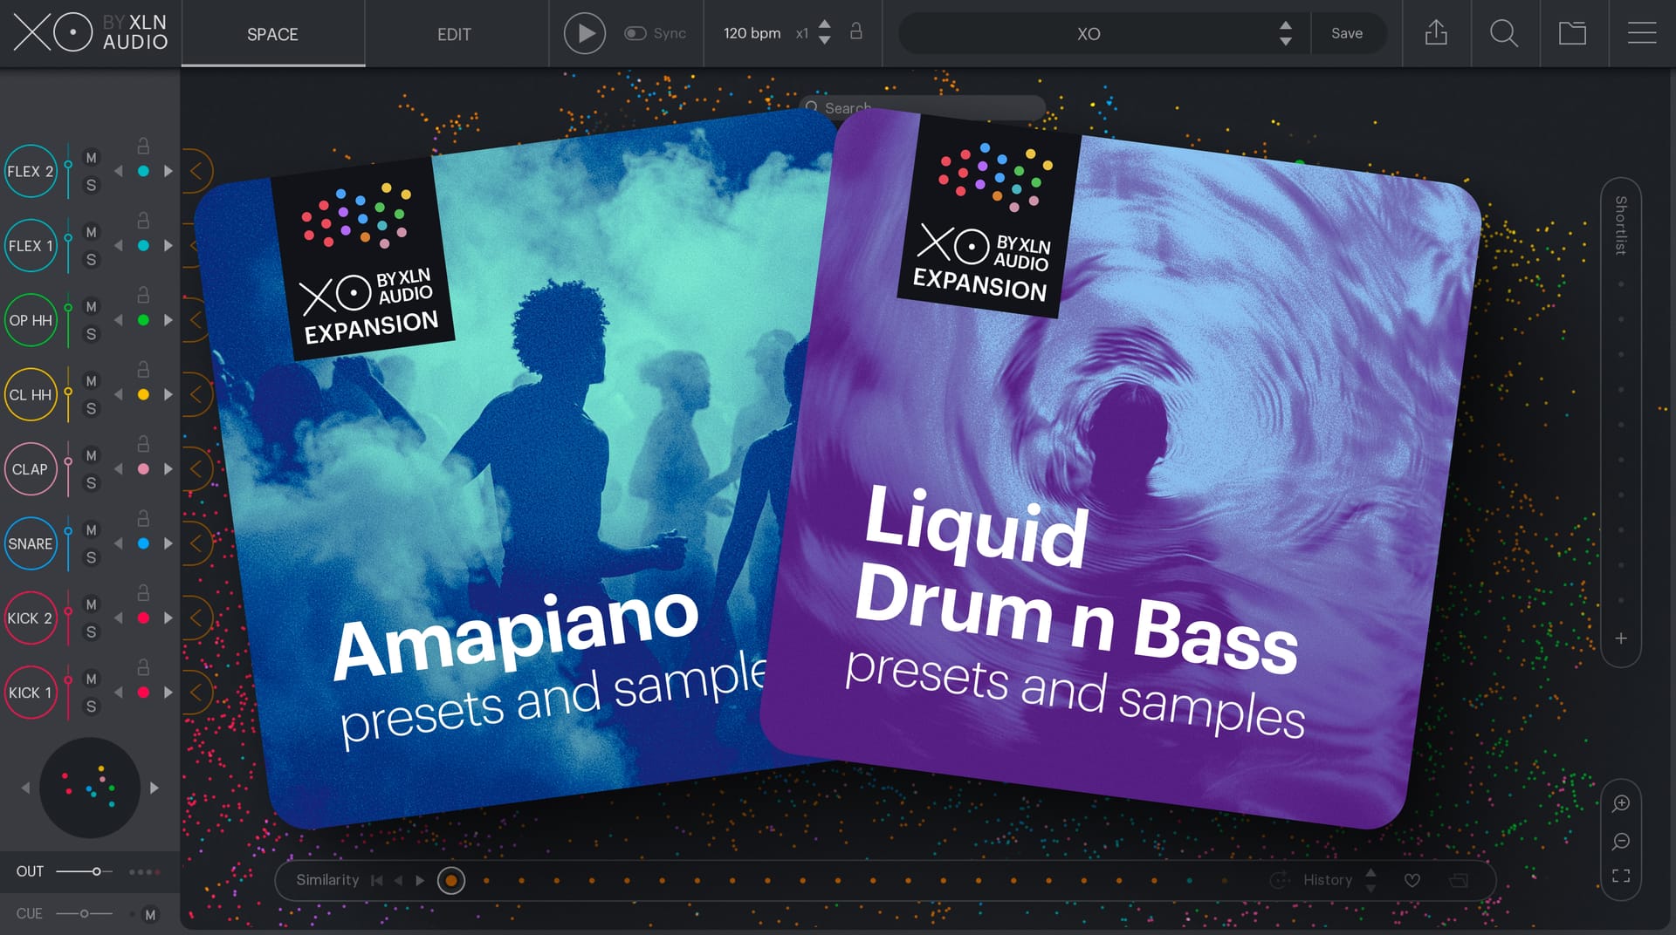Previous sample arrow for OP HH
1676x935 pixels.
point(119,320)
